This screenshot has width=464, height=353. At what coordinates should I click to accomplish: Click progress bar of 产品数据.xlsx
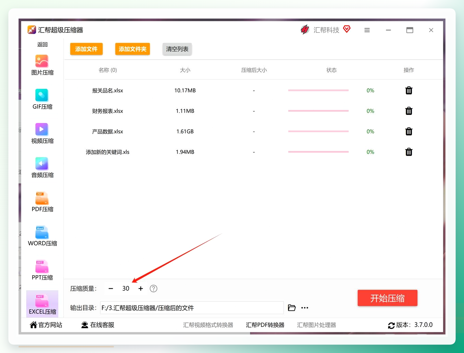click(x=318, y=131)
